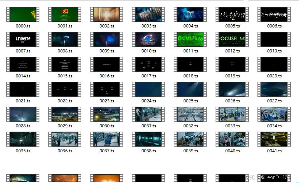The height and width of the screenshot is (183, 299).
Task: Click the file name 0000.ts
Action: coord(23,26)
